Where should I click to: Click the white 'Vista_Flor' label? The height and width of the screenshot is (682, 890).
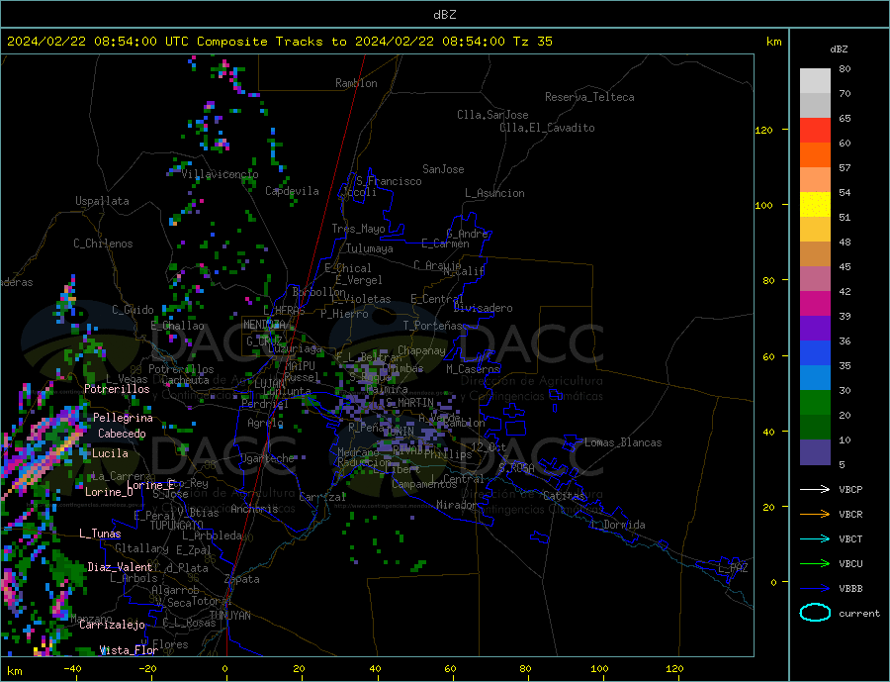click(129, 650)
